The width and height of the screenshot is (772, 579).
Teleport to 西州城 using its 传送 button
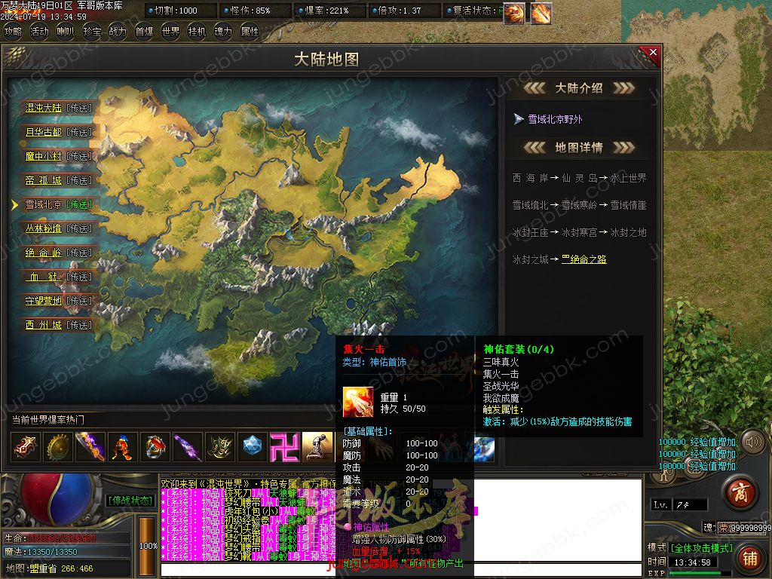tap(78, 325)
